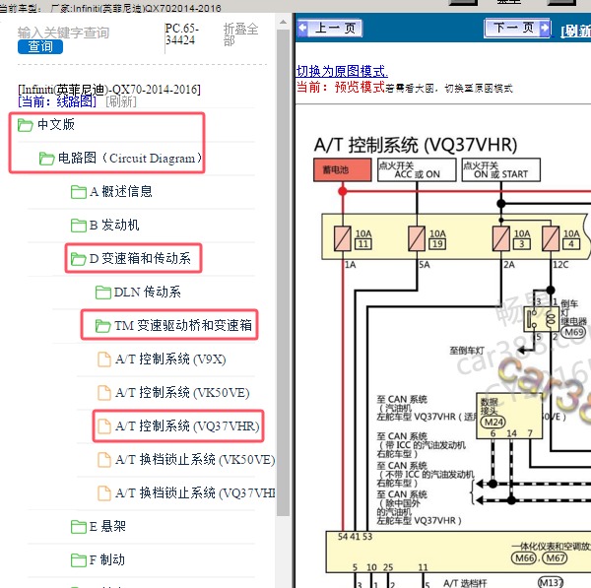Viewport: 591px width, 588px height.
Task: Open A/T 控制系统 (V9X) diagram
Action: (170, 359)
